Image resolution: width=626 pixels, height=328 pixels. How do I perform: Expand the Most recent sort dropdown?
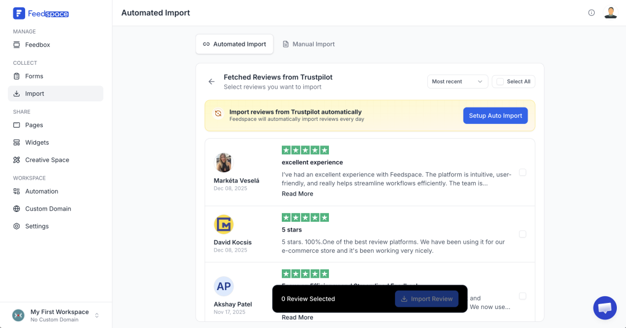(x=457, y=81)
